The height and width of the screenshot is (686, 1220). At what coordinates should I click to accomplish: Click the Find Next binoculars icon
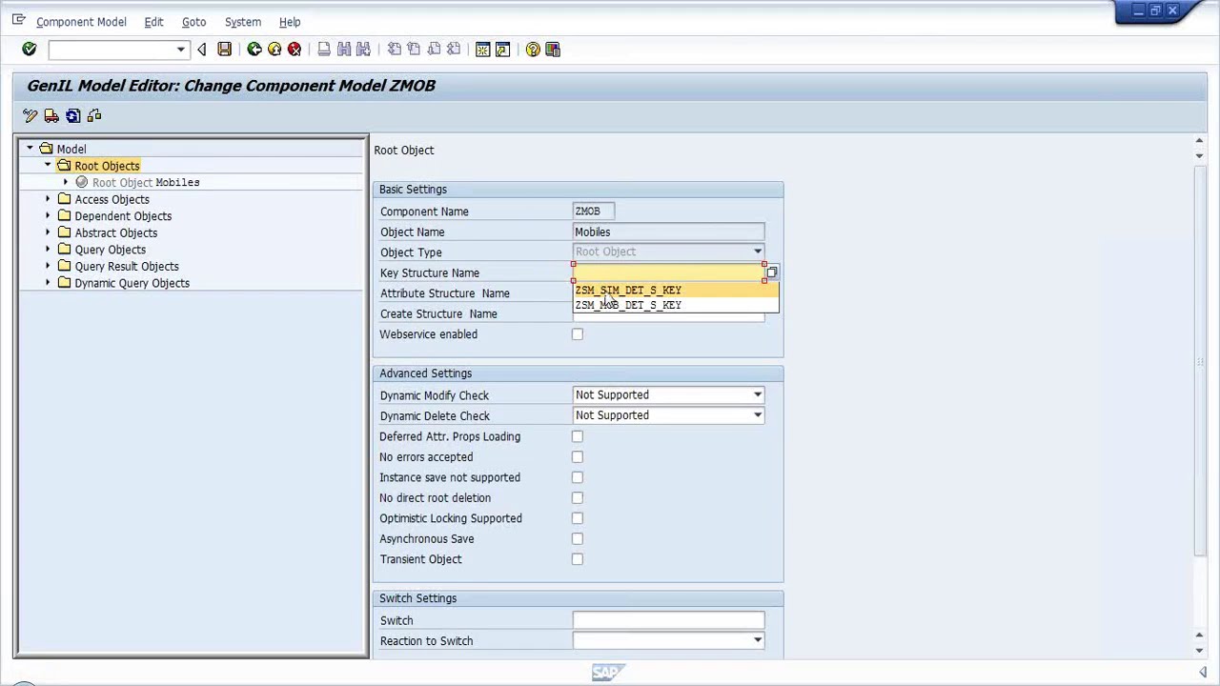point(364,49)
